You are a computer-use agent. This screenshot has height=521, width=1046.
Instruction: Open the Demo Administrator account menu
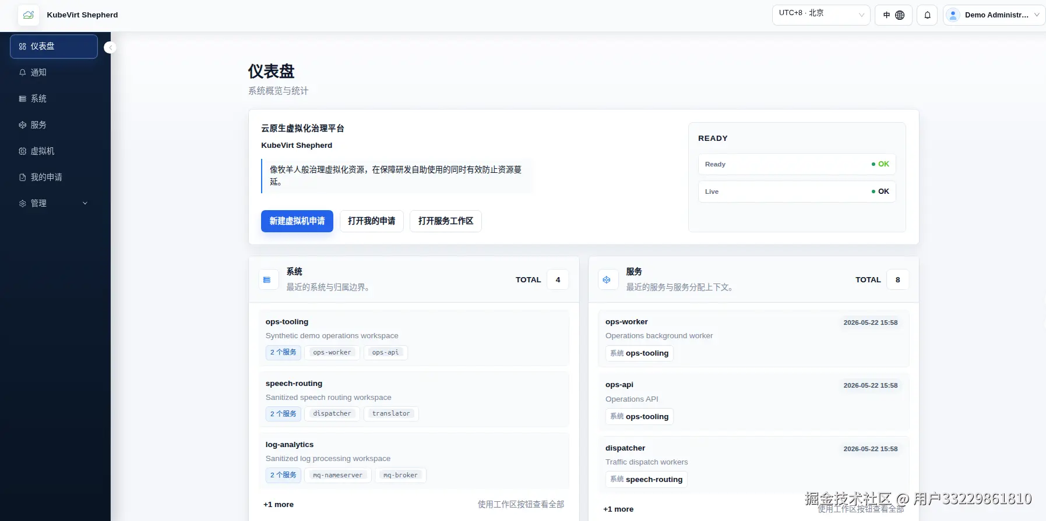(x=994, y=15)
